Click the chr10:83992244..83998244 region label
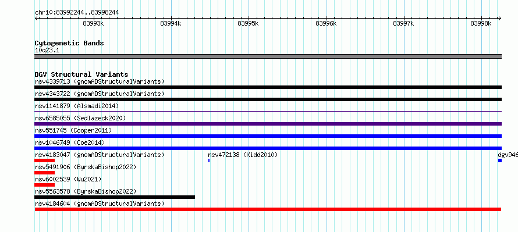 point(77,13)
